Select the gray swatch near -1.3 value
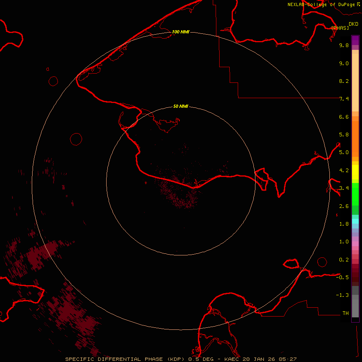Image resolution: width=362 pixels, height=362 pixels. tap(355, 296)
